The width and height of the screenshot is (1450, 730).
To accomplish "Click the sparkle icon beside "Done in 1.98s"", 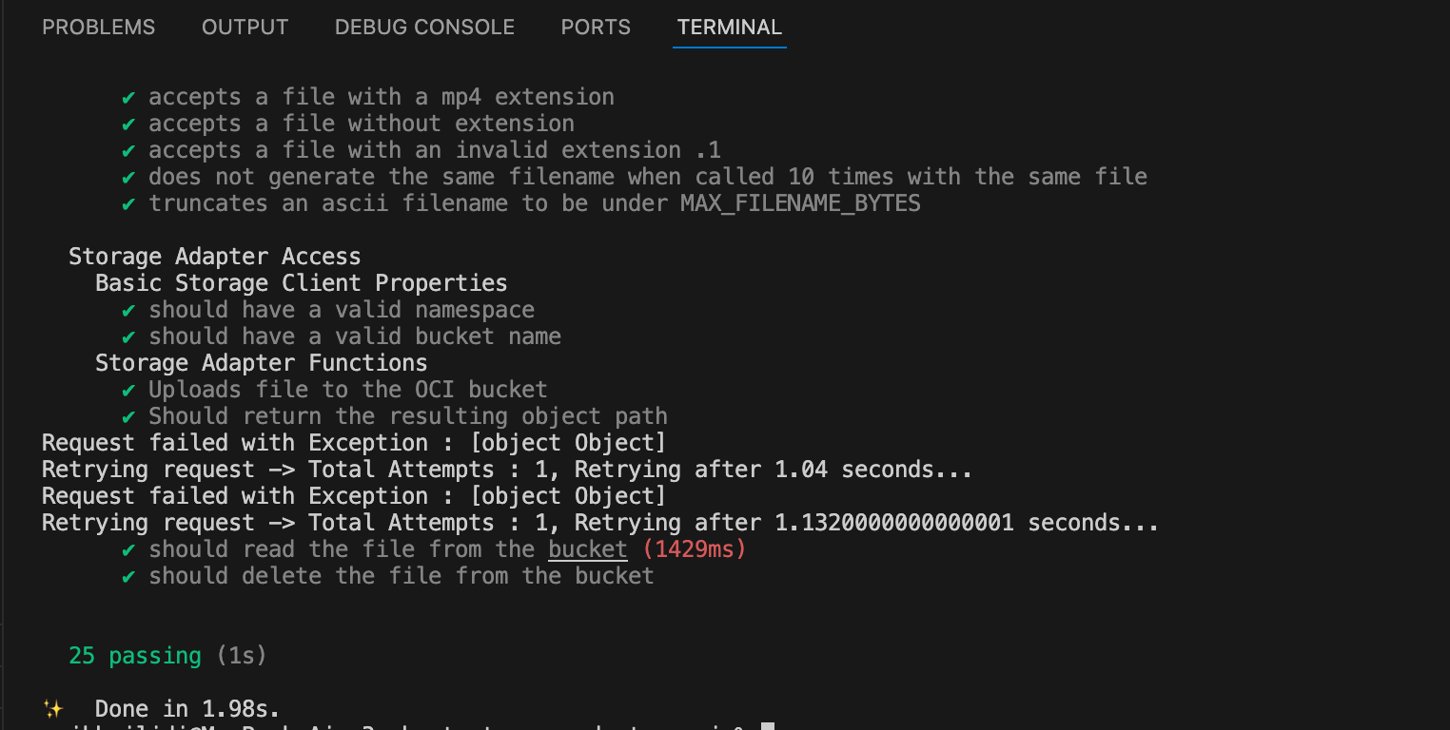I will tap(52, 709).
